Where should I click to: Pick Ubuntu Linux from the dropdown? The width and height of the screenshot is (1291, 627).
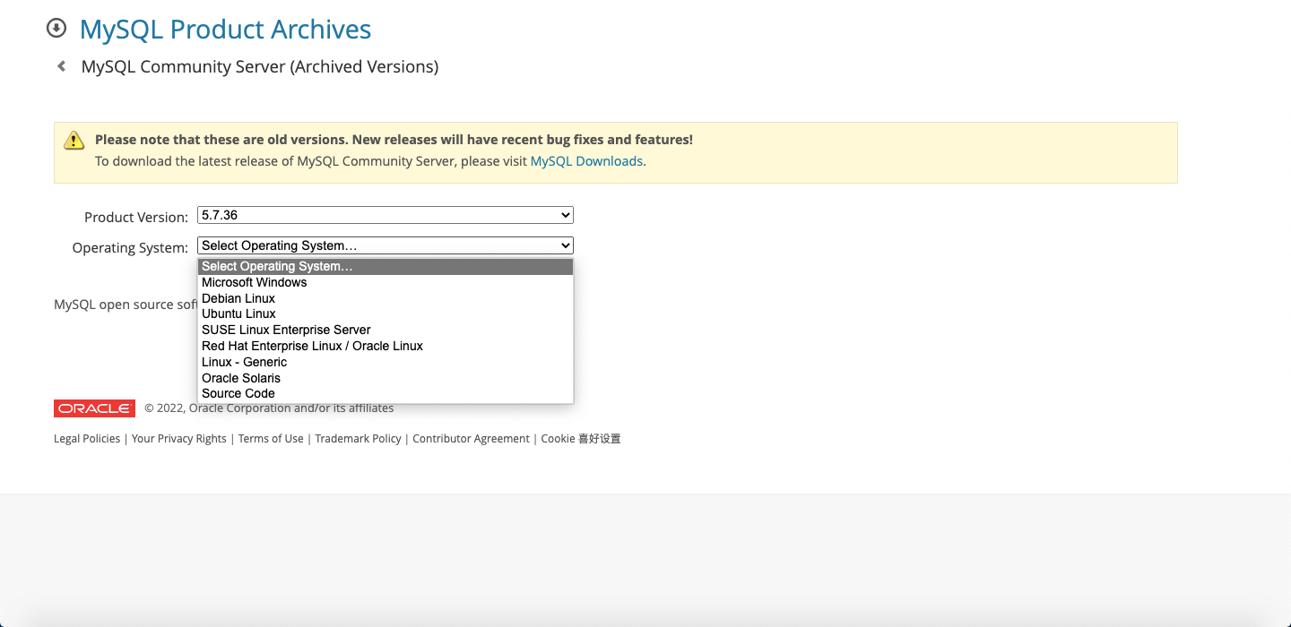click(386, 313)
